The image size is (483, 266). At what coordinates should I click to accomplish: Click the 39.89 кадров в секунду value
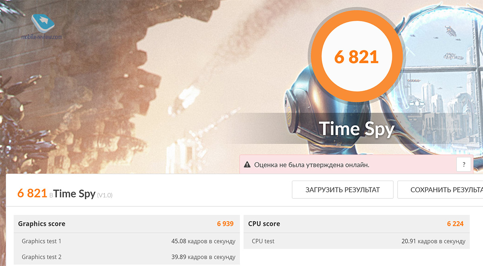(x=203, y=257)
